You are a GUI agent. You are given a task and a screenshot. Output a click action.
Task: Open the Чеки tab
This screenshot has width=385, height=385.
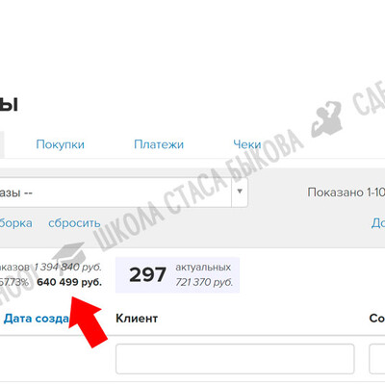pyautogui.click(x=247, y=144)
